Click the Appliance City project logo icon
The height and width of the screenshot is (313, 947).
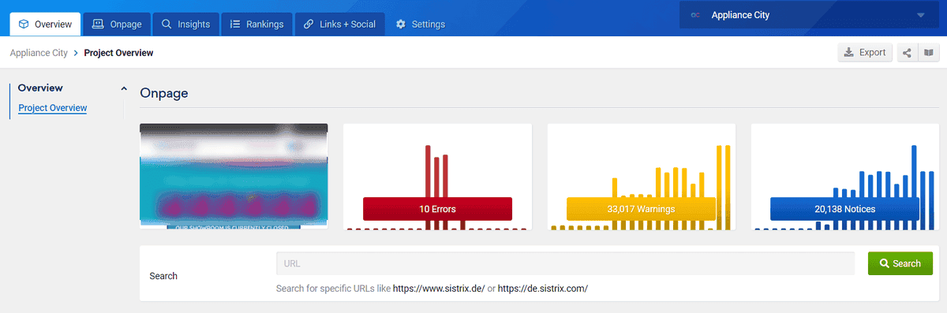tap(695, 15)
